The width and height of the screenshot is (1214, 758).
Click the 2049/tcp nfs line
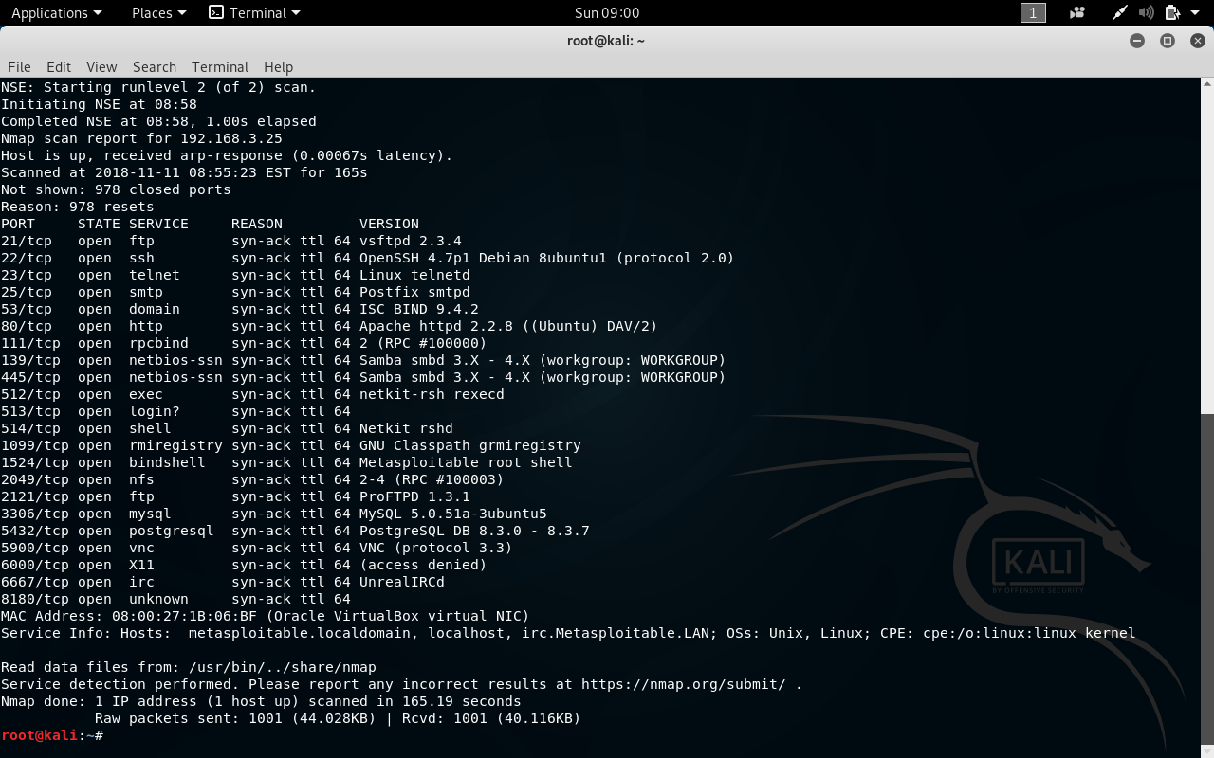pyautogui.click(x=252, y=479)
